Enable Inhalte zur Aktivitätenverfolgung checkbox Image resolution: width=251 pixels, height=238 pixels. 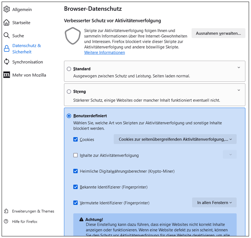(75, 155)
